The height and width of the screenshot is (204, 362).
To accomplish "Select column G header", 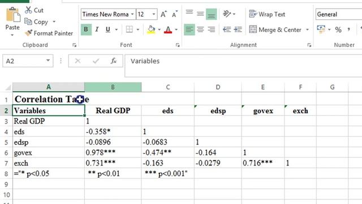I will [x=332, y=87].
